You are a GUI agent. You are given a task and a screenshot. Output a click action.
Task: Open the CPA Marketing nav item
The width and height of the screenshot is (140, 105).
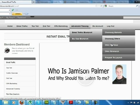coord(61,26)
